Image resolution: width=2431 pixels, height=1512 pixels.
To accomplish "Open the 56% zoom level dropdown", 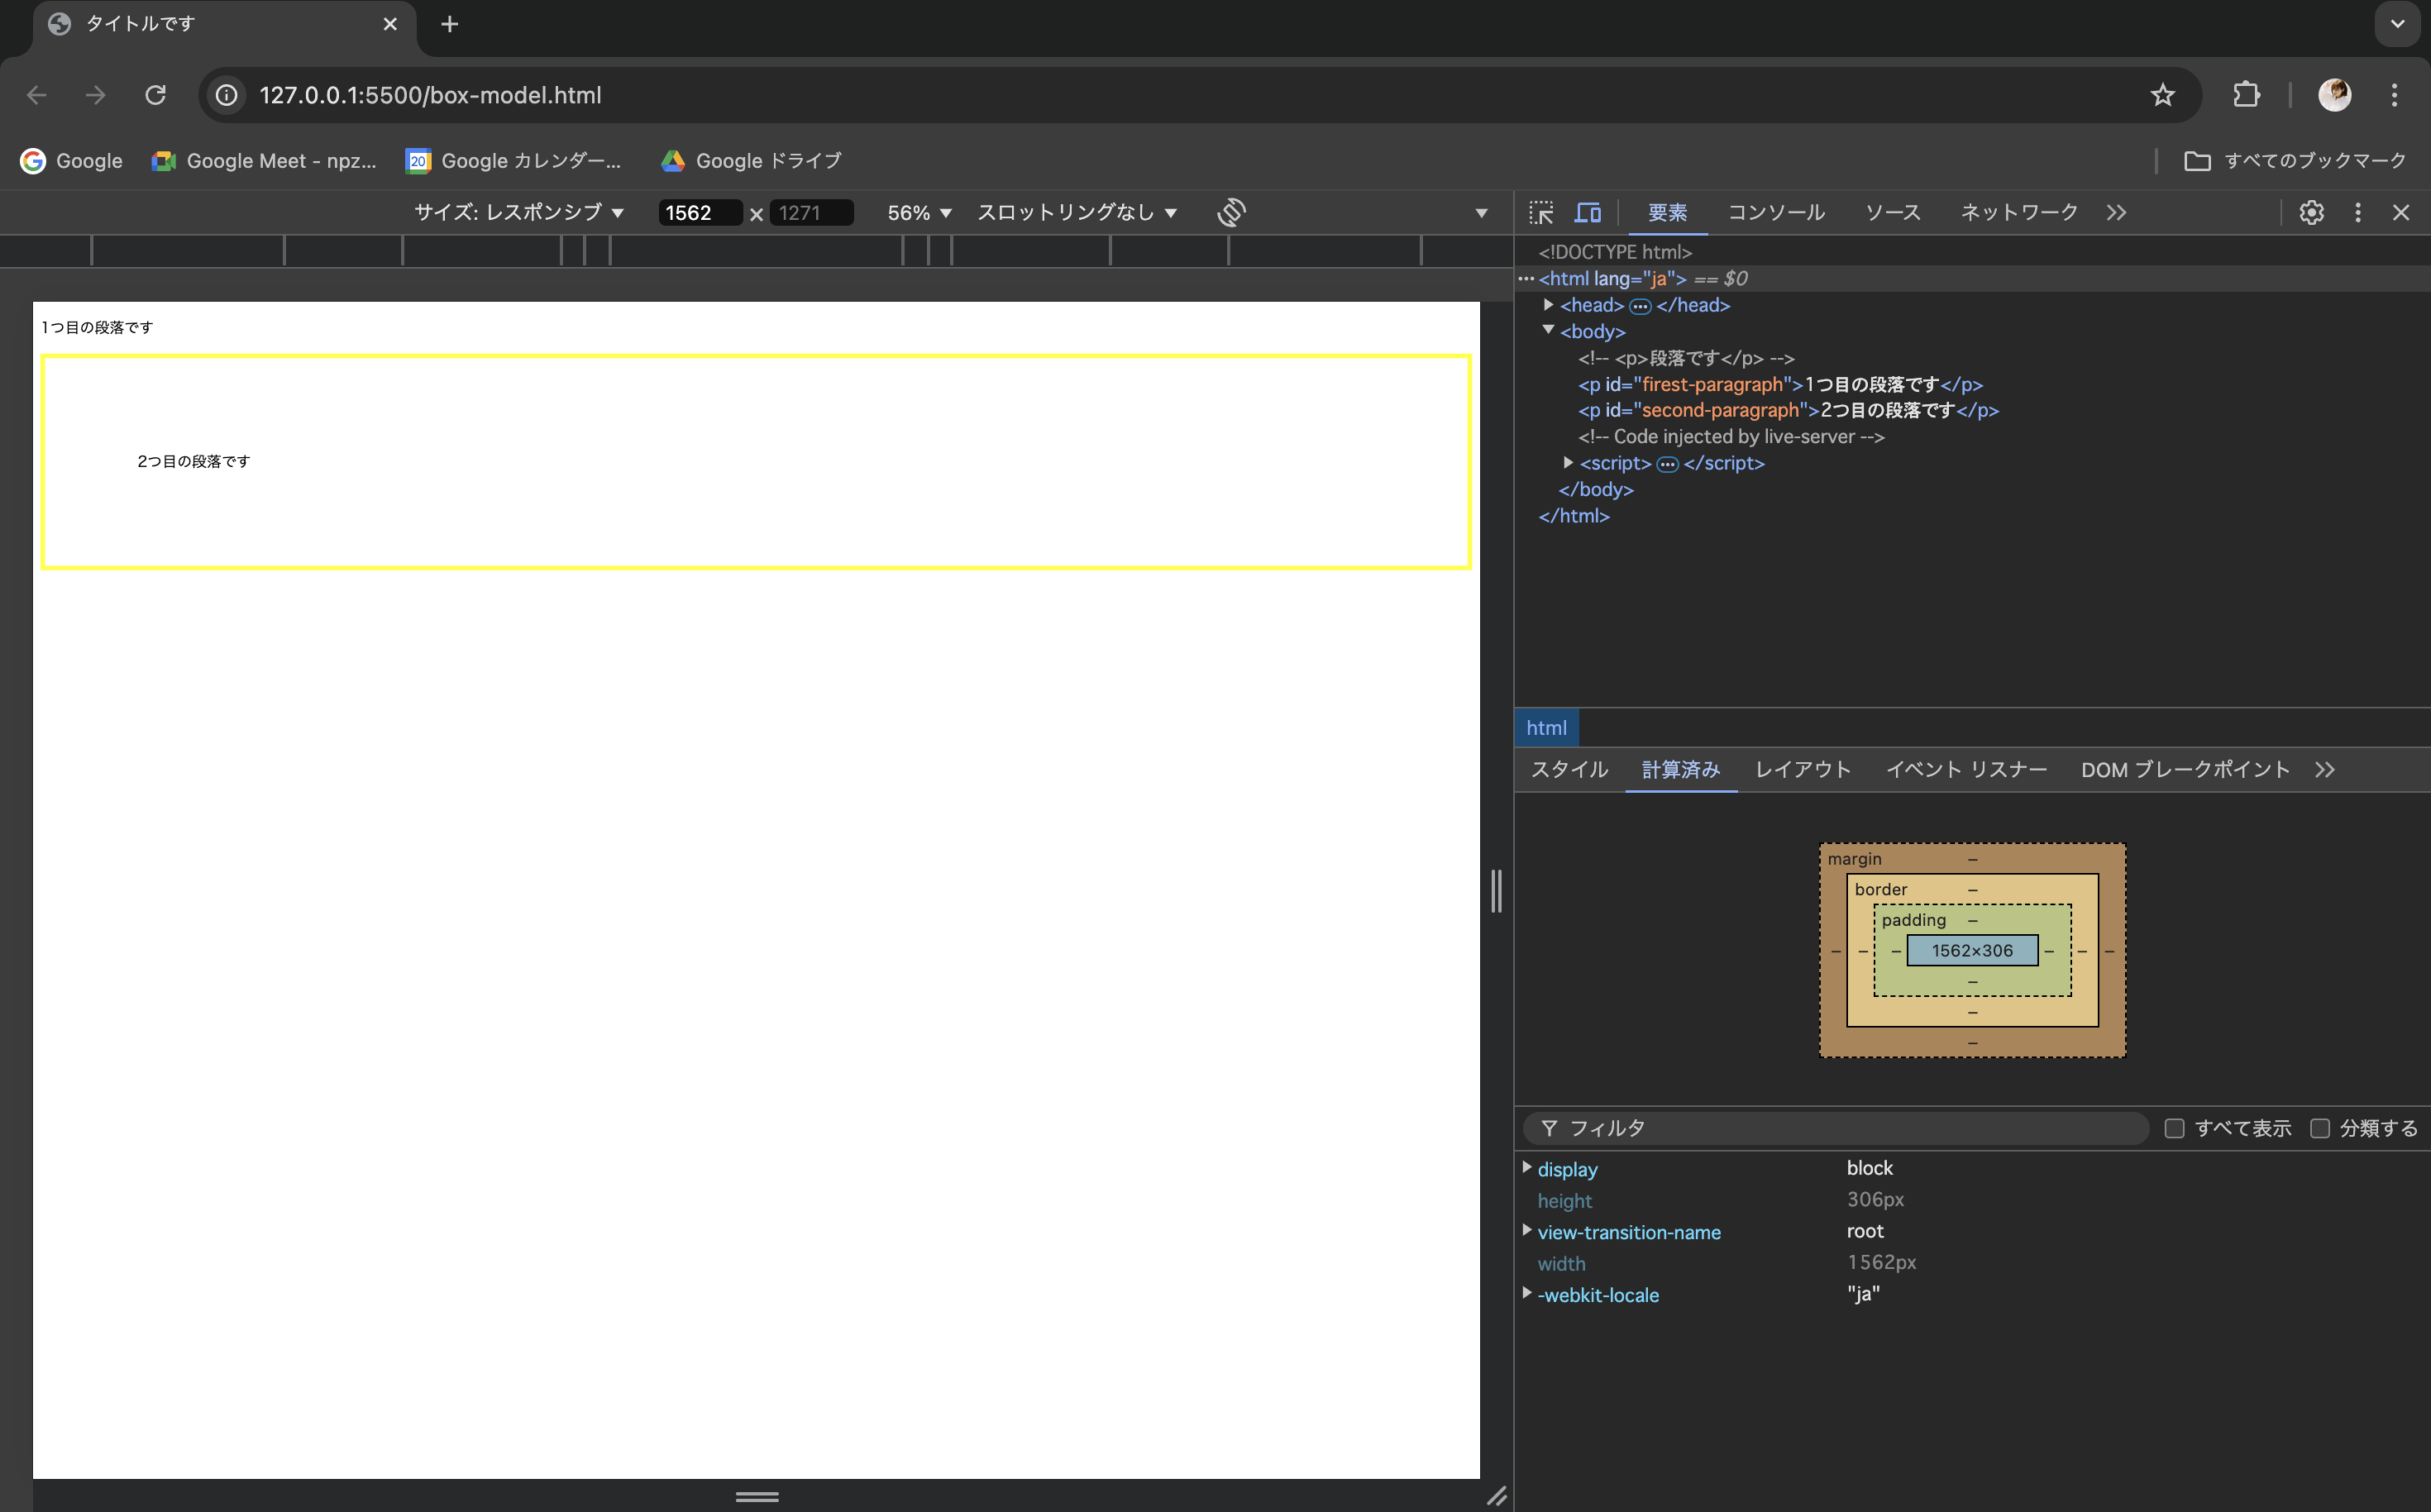I will point(917,212).
